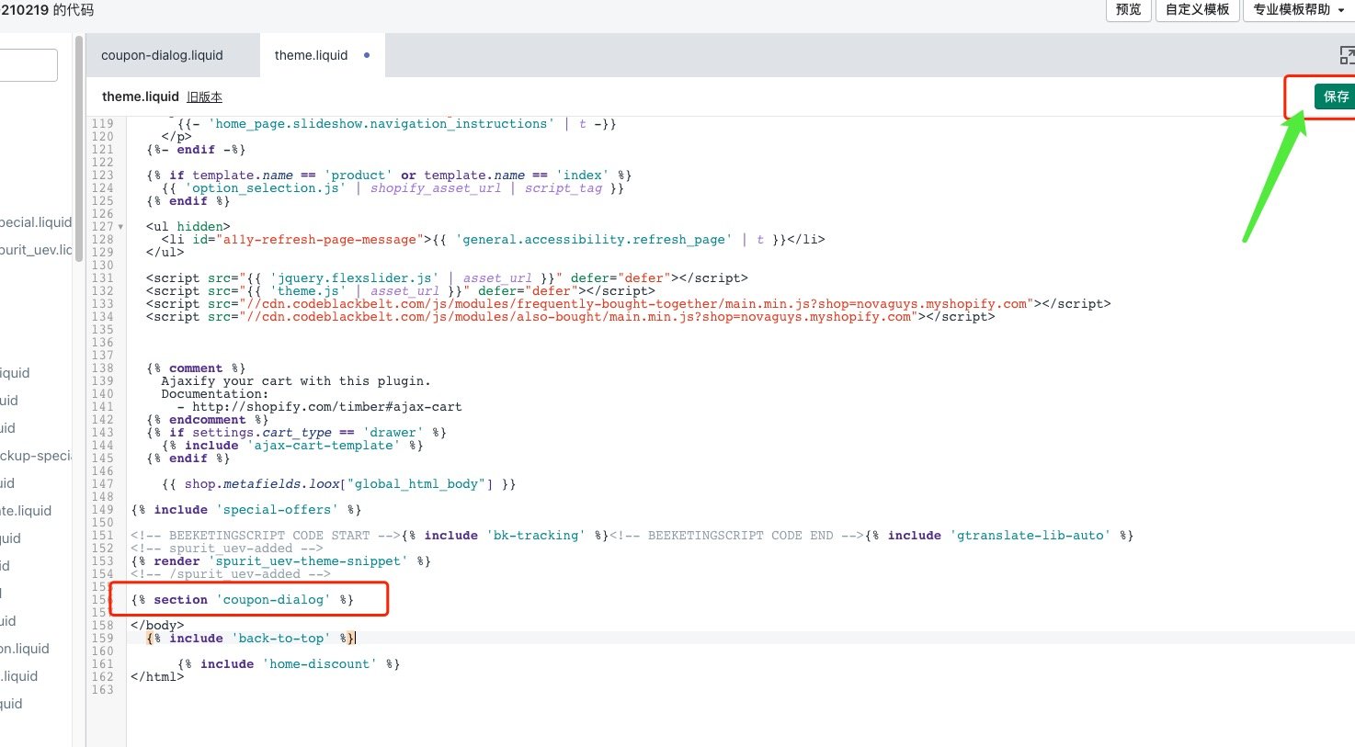Image resolution: width=1355 pixels, height=747 pixels.
Task: Click the include 'back-to-top' code line
Action: [250, 638]
